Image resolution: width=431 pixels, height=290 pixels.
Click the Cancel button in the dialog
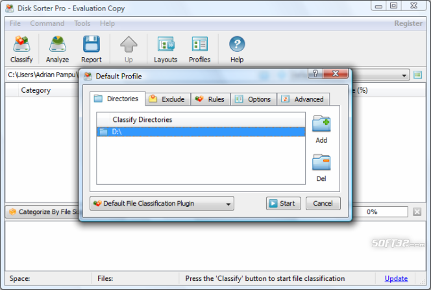[323, 204]
